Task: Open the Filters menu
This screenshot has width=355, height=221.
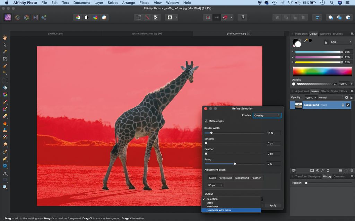Action: (x=144, y=3)
